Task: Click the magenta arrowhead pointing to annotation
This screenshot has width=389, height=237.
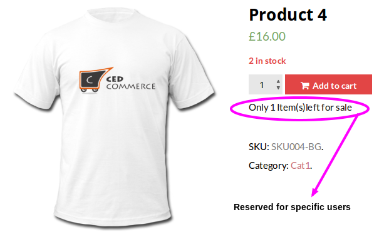Action: coord(315,192)
